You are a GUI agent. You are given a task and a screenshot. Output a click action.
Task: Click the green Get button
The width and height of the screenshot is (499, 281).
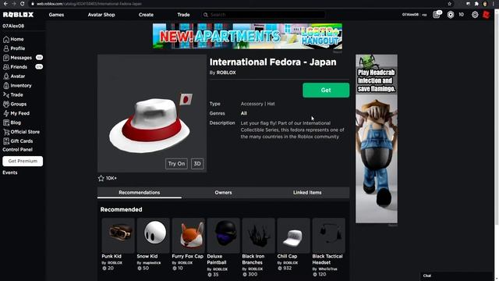click(326, 91)
